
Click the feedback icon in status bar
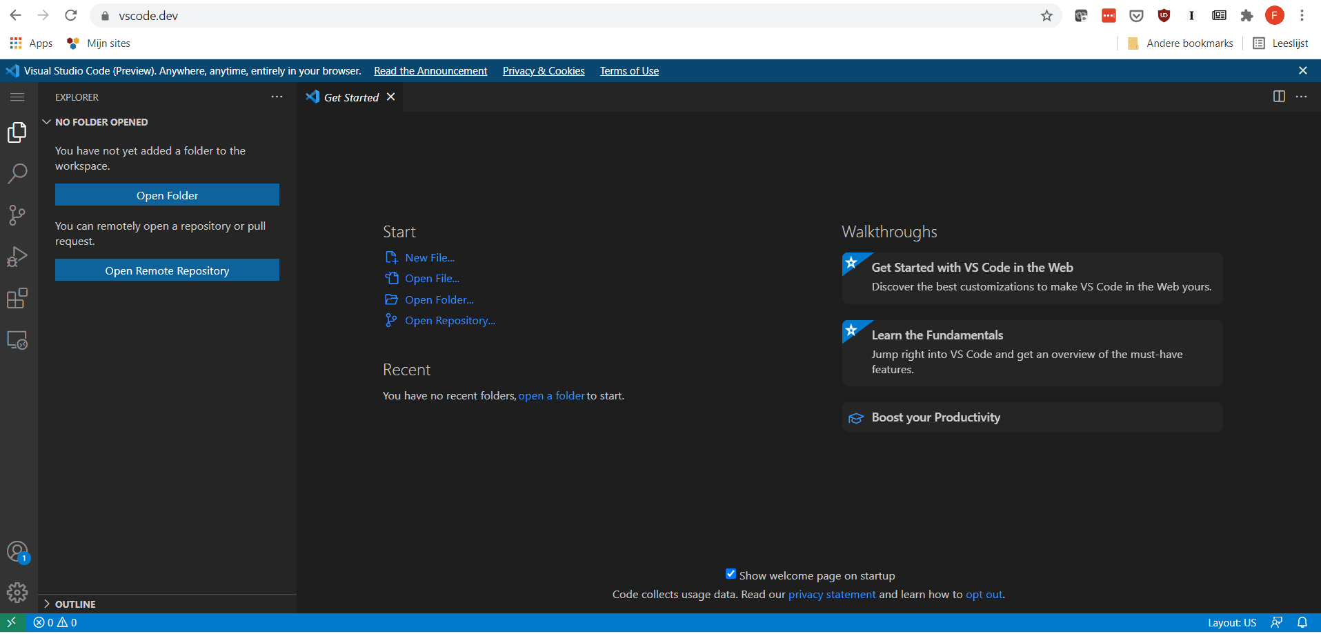click(1277, 622)
